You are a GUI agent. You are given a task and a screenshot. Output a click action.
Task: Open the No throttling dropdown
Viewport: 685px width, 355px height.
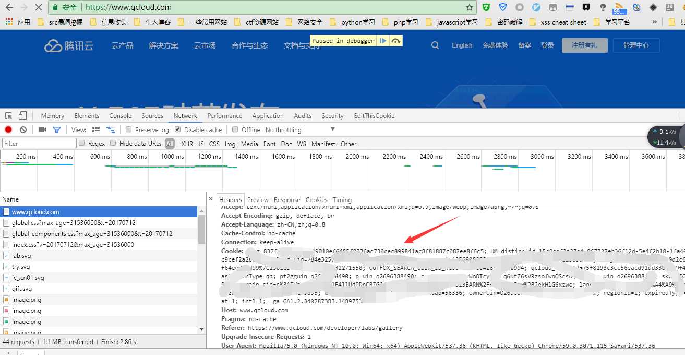click(300, 129)
